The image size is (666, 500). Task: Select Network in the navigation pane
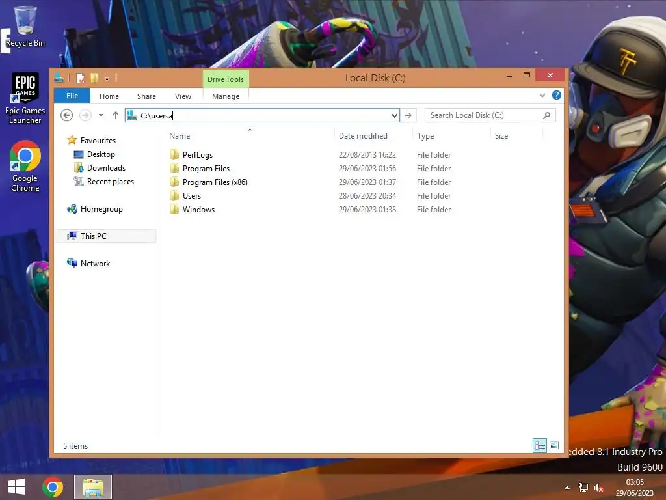point(95,263)
